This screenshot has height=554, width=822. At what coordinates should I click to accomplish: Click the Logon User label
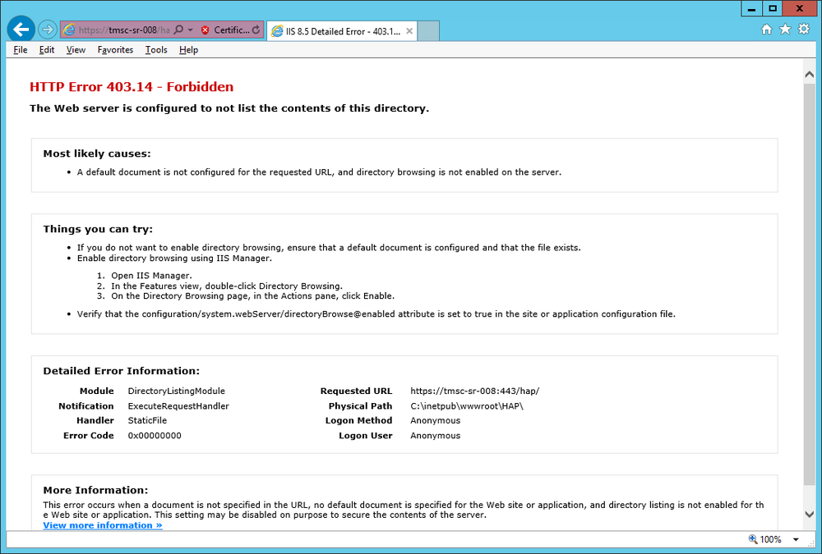coord(366,436)
